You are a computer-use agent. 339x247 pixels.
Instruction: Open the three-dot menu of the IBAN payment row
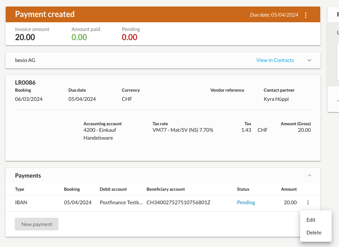point(308,202)
